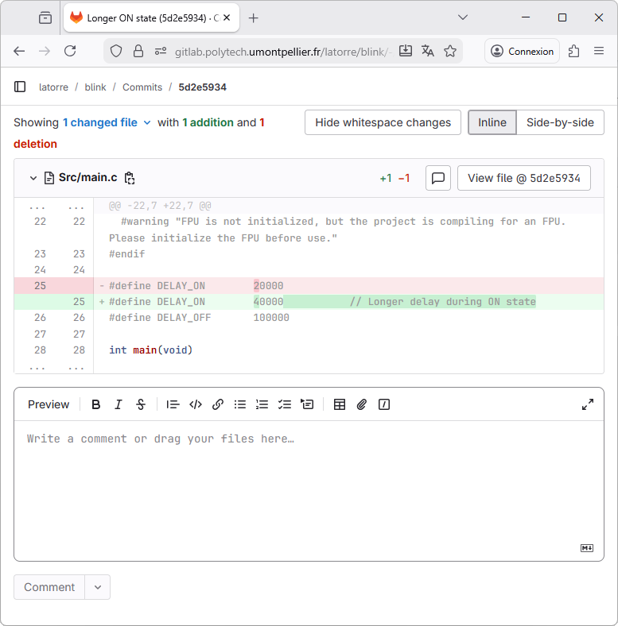Switch to Inline diff view
Screen dimensions: 618x626
pyautogui.click(x=492, y=122)
